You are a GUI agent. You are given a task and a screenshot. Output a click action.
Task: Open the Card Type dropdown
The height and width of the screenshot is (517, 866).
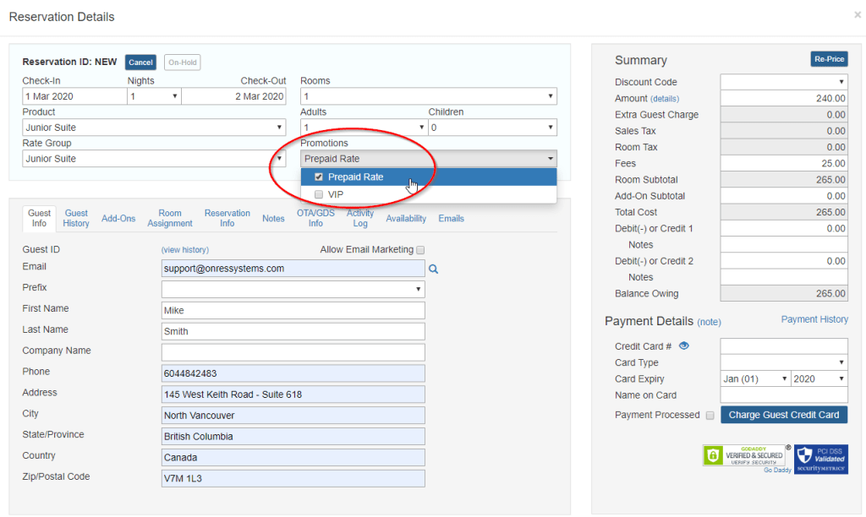[x=842, y=362]
